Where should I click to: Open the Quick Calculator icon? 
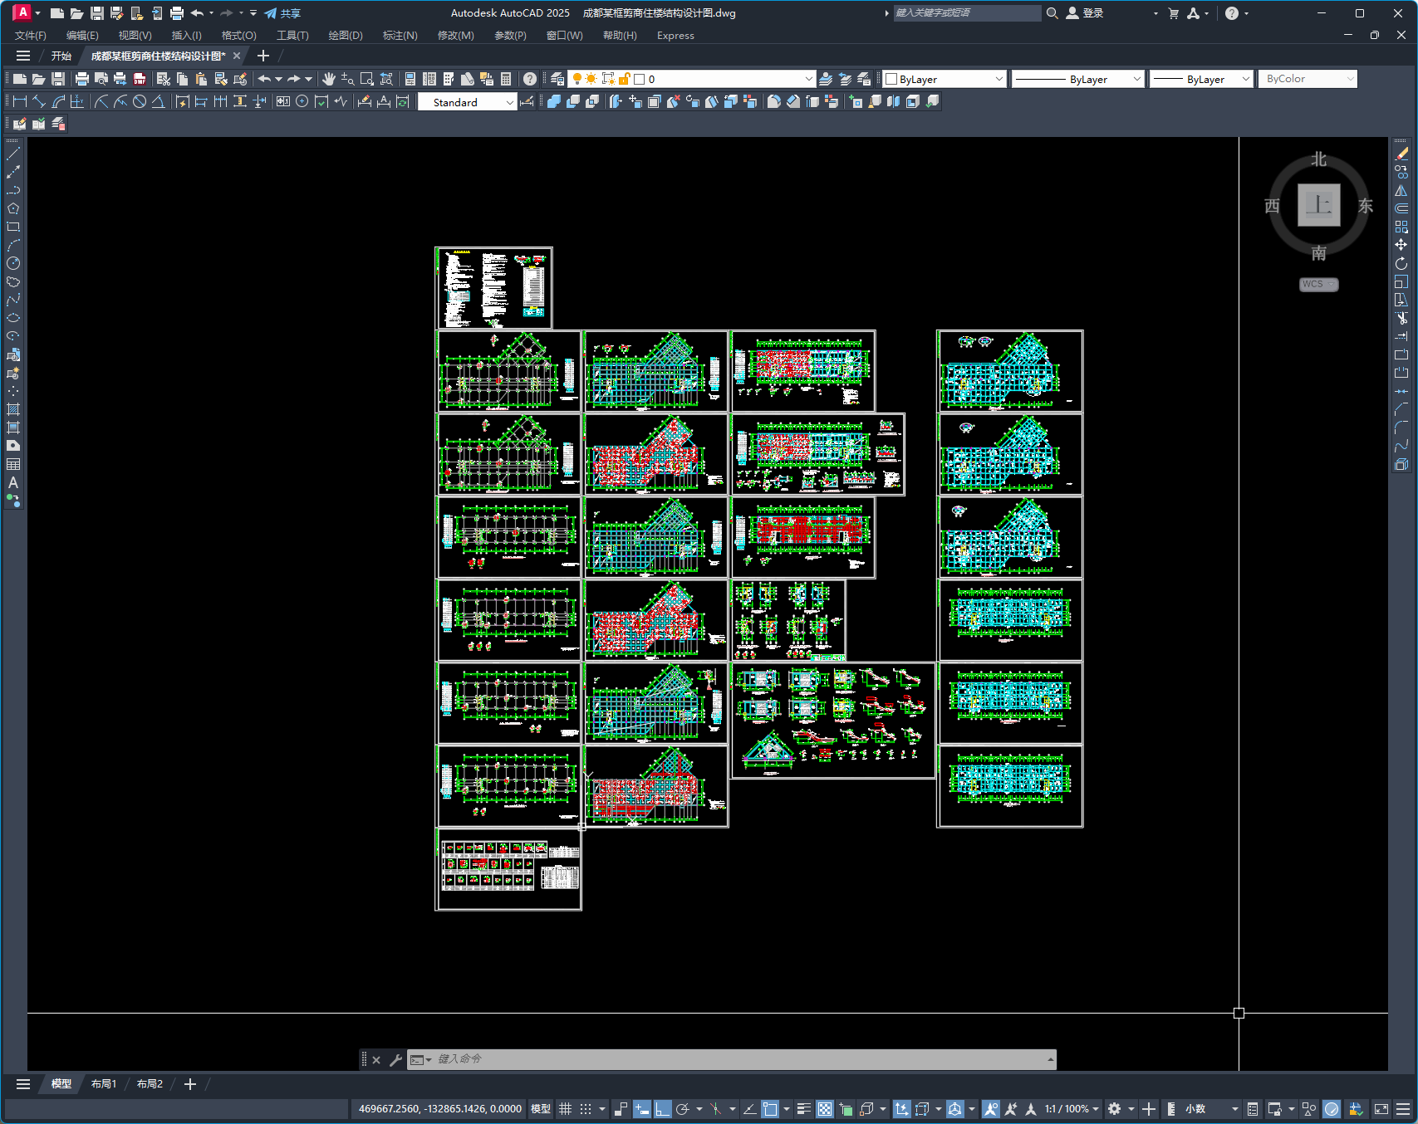[x=506, y=79]
